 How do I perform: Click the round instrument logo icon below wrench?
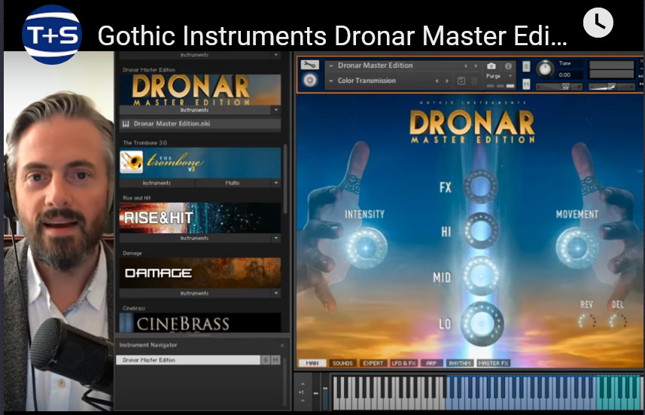coord(310,80)
